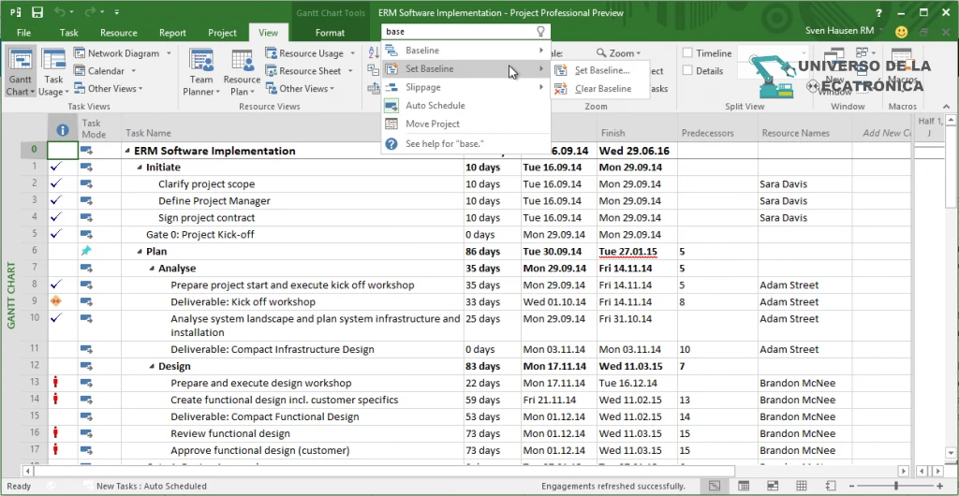Select task "Clarify project scope"
959x496 pixels.
coord(206,183)
